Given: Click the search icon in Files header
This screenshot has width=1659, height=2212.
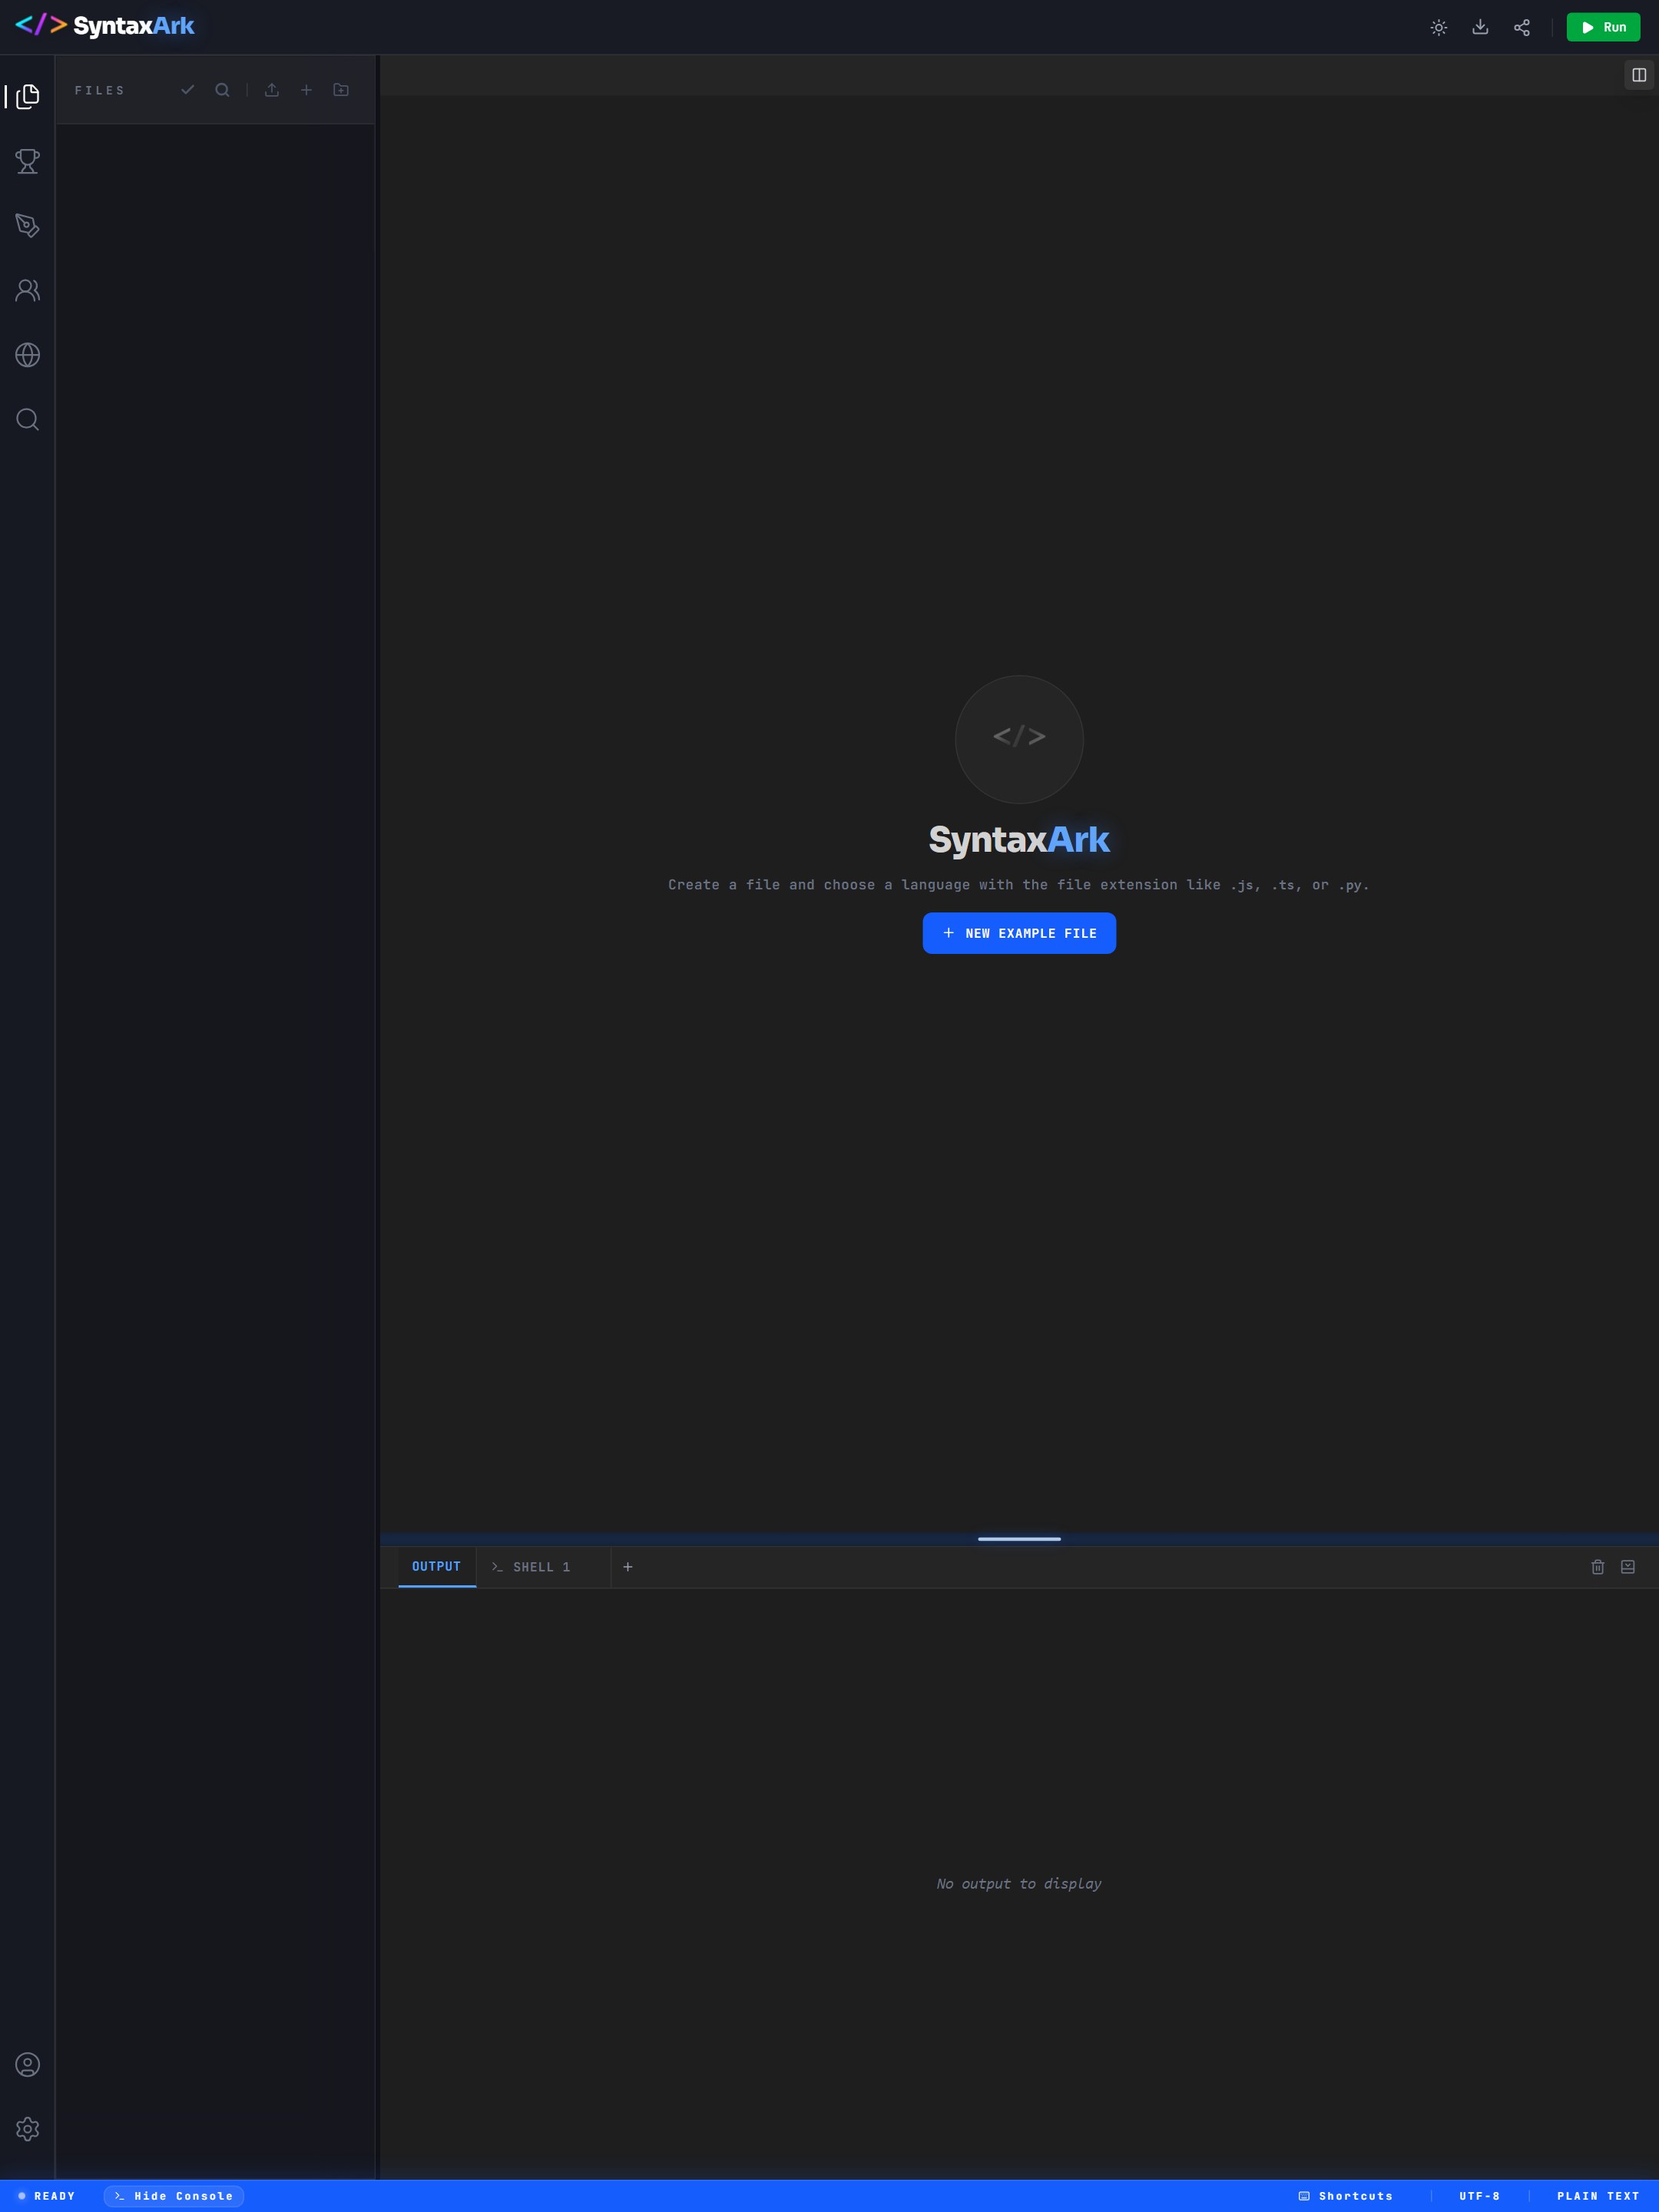Looking at the screenshot, I should pos(222,90).
